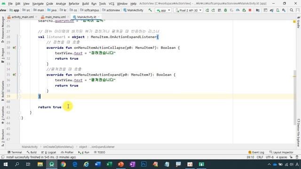Toggle tool window buttons icon in status bar

(3, 157)
